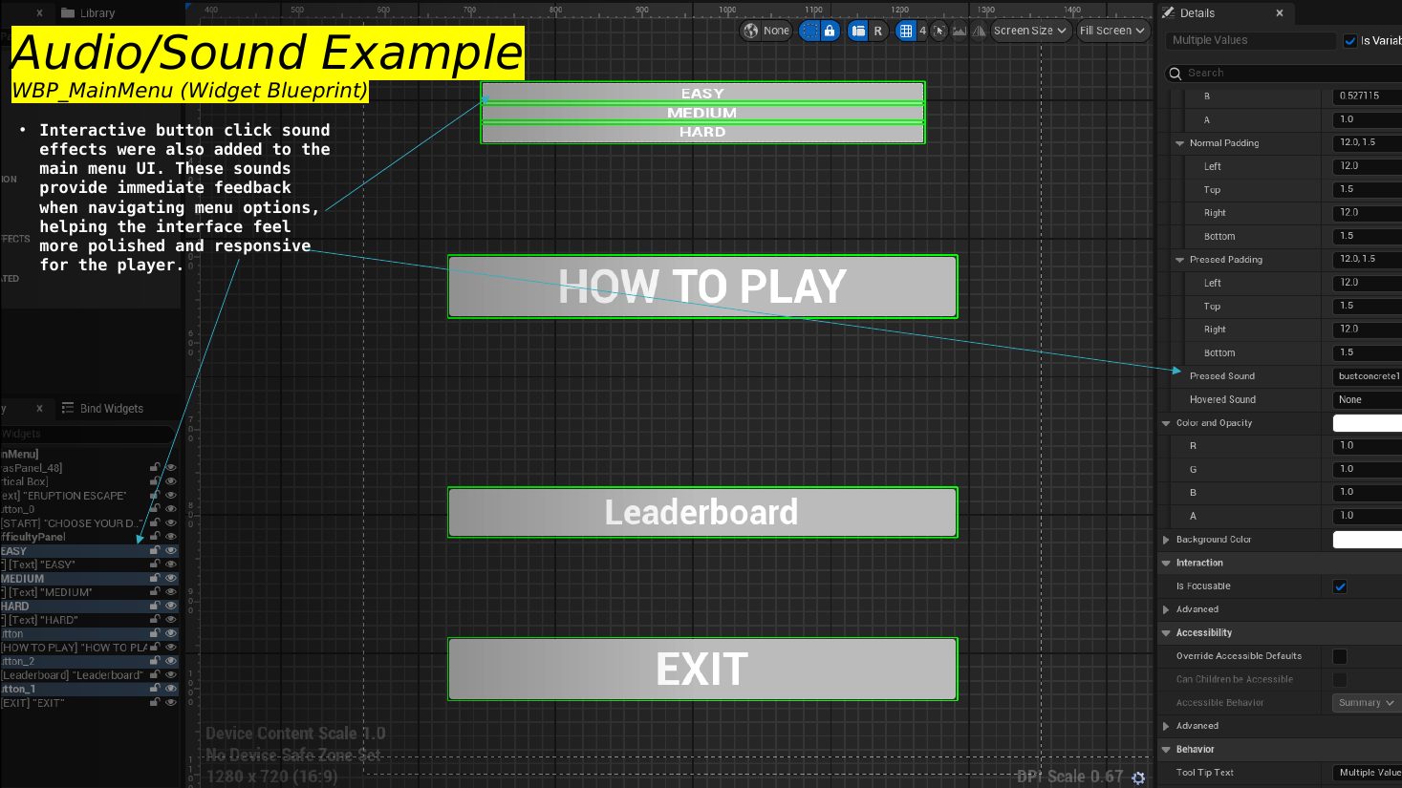Collapse the Accessibility category

pos(1166,633)
